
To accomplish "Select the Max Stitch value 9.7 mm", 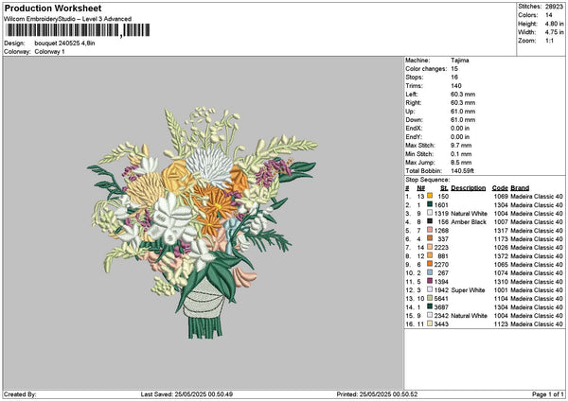I will [461, 146].
